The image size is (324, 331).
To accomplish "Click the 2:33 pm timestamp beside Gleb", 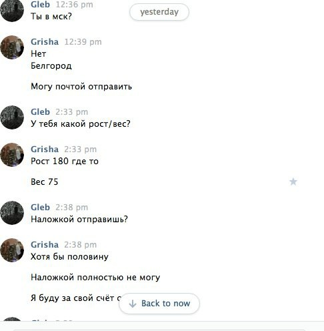I will click(71, 112).
